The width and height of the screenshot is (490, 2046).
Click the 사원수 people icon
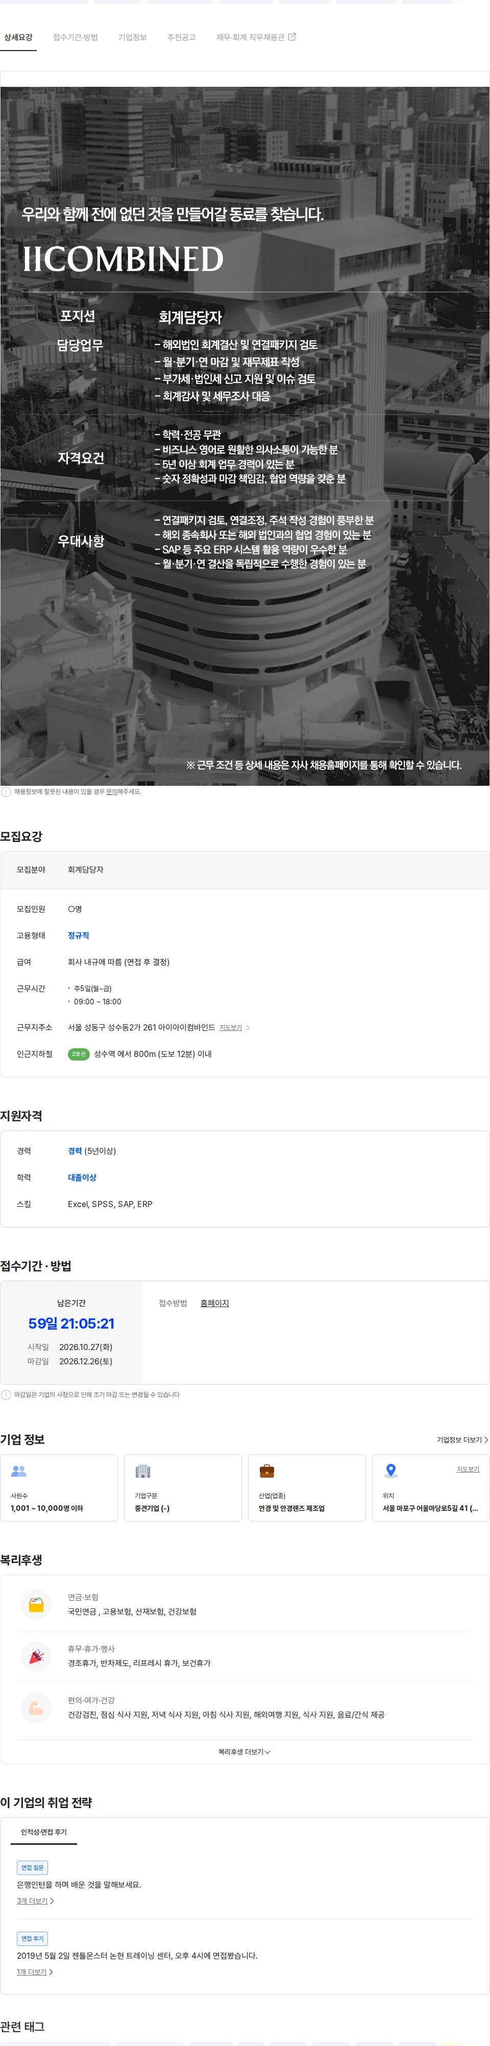tap(19, 1471)
